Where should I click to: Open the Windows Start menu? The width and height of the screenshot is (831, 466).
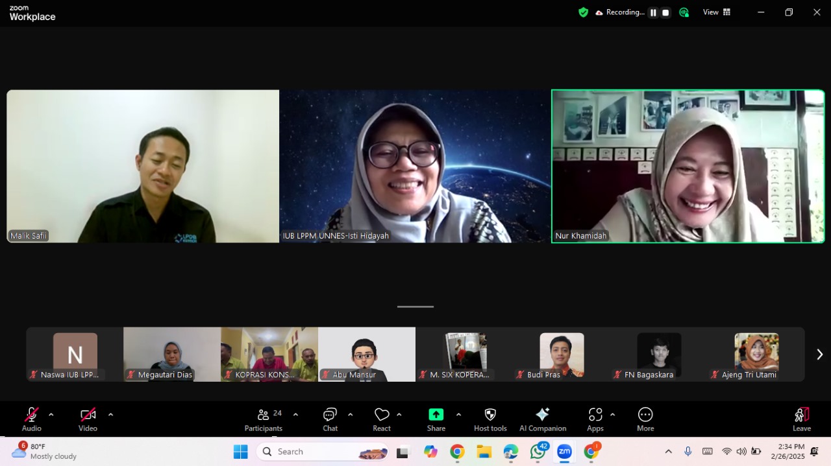[x=240, y=452]
